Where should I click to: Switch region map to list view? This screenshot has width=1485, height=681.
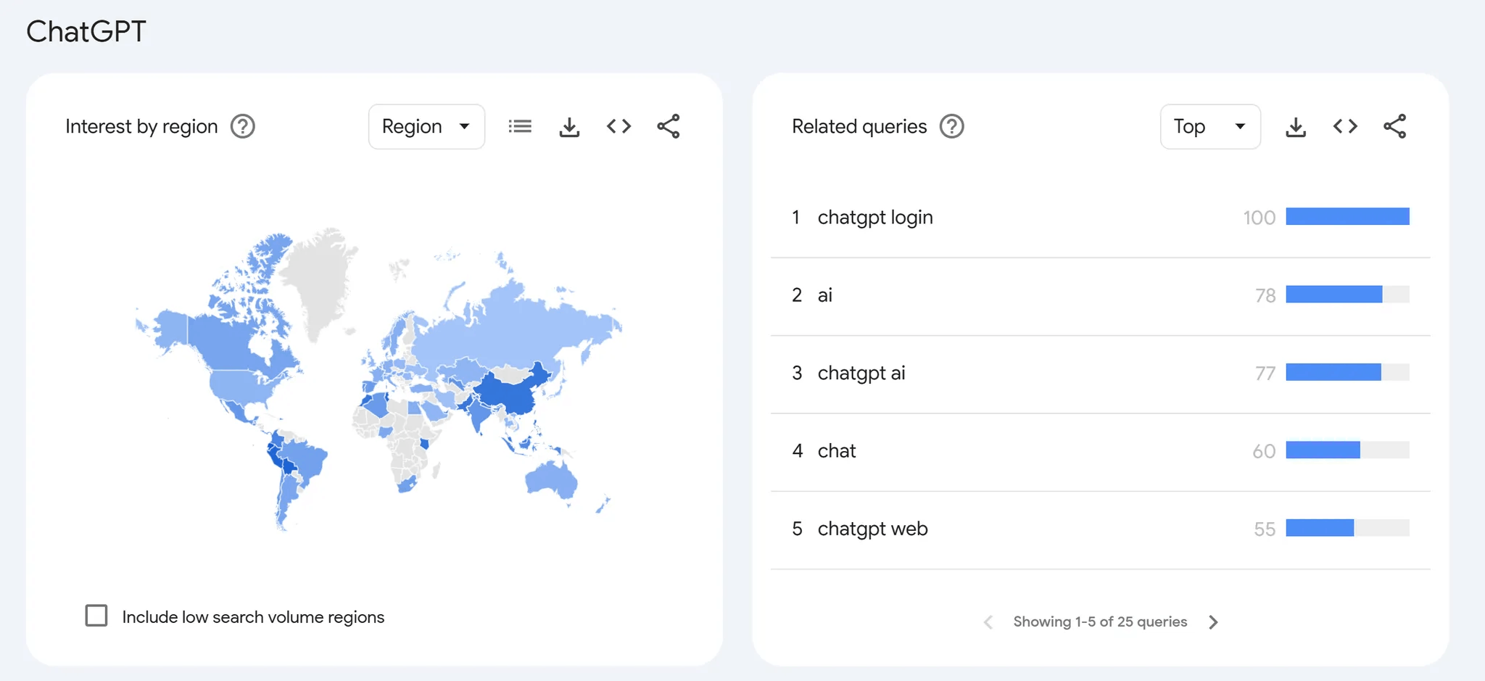point(520,126)
